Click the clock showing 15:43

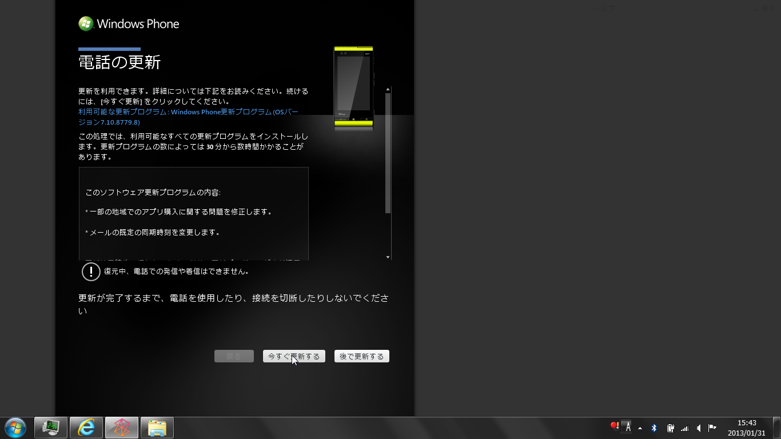[747, 428]
